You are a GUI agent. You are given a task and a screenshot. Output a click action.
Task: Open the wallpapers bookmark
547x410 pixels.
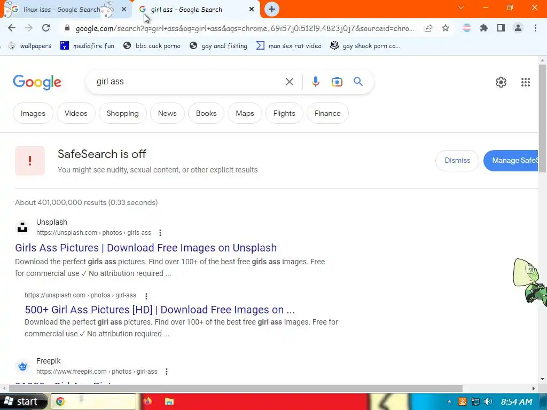(x=30, y=46)
